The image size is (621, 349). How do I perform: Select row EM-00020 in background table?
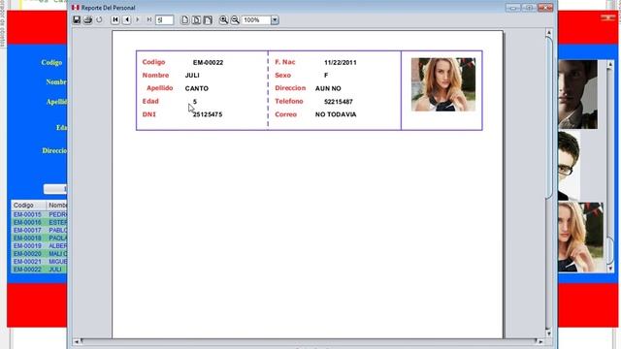click(39, 254)
